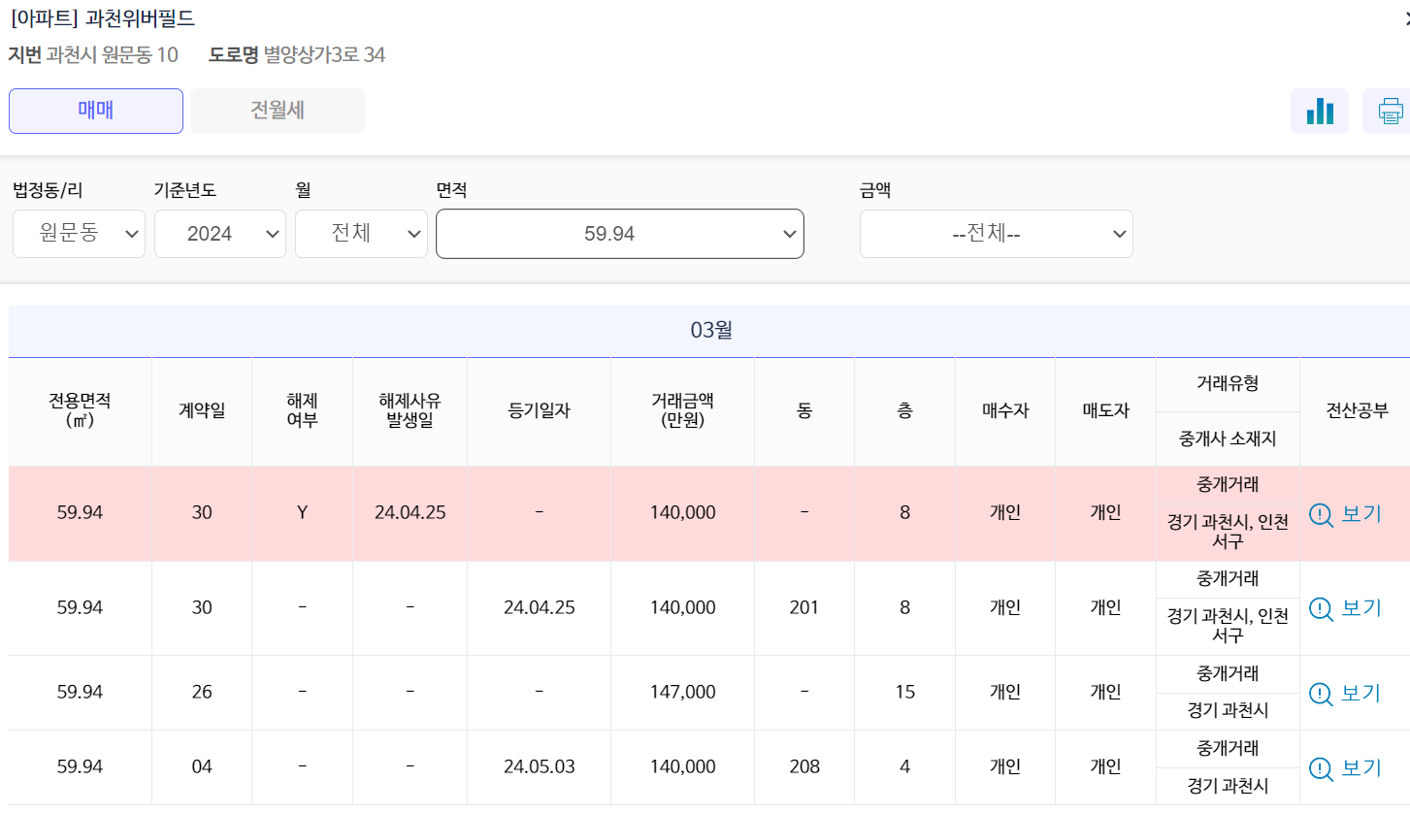Close the apartment detail popup
This screenshot has height=813, width=1410.
1406,18
